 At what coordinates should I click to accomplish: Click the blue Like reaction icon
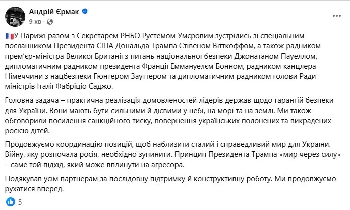point(10,202)
